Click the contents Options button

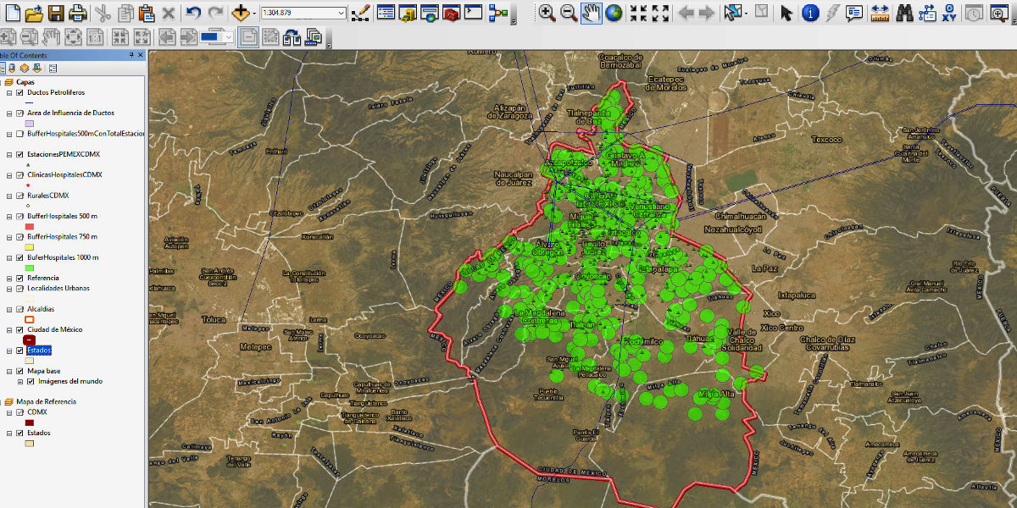tap(53, 68)
